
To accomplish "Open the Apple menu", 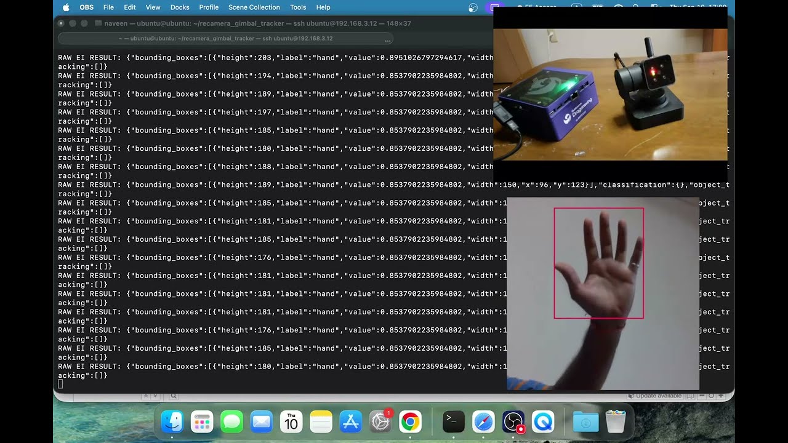I will [x=66, y=7].
